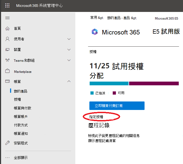Expand the 裝置 section chevron
The width and height of the screenshot is (183, 164).
tap(69, 50)
